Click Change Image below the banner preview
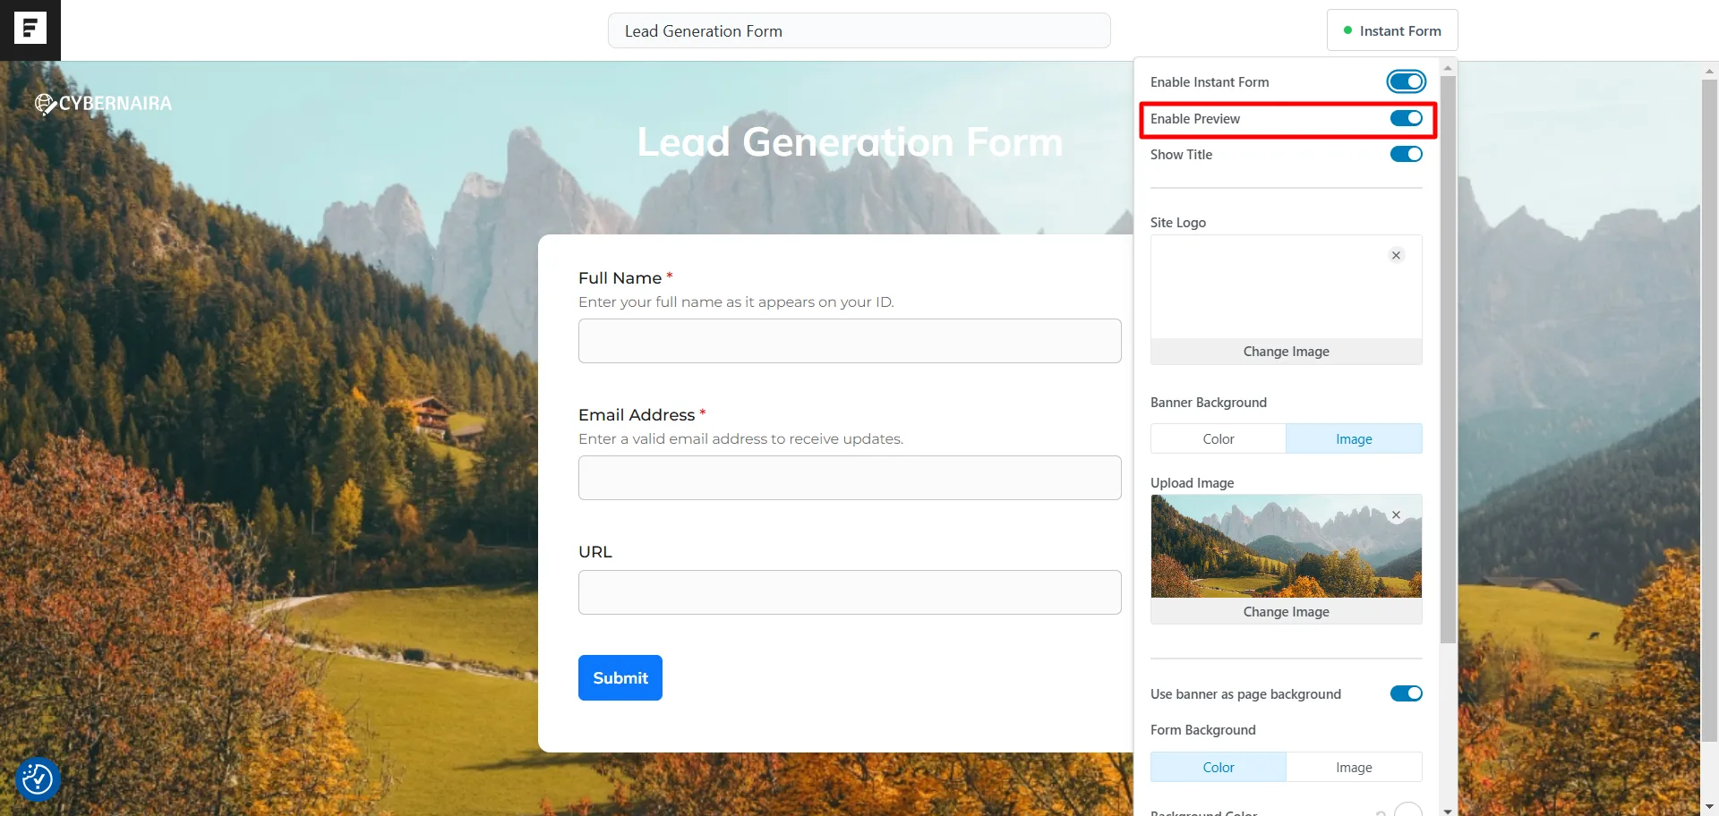Image resolution: width=1719 pixels, height=816 pixels. [x=1285, y=611]
